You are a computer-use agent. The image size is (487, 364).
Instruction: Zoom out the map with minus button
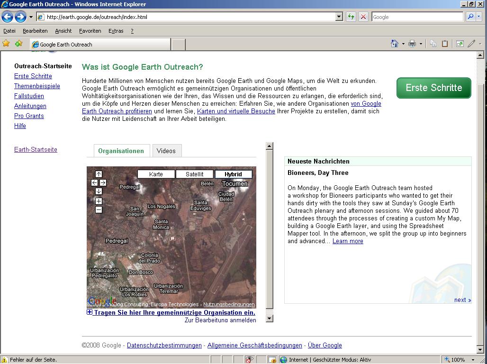coord(99,210)
